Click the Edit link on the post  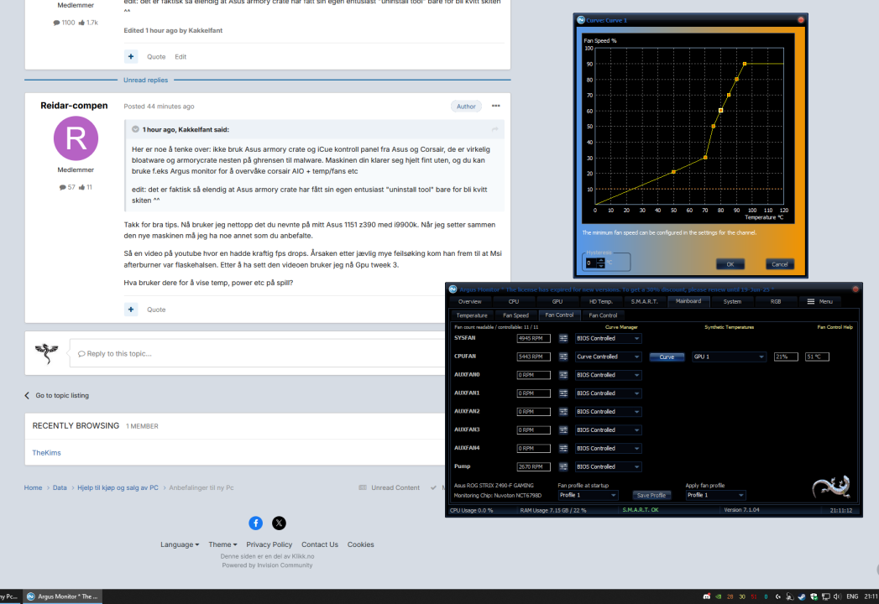(181, 56)
